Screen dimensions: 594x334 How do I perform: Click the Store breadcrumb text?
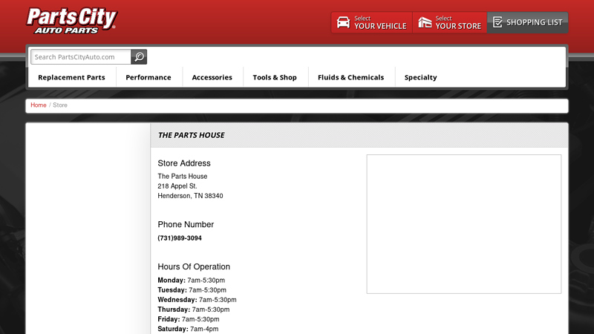tap(60, 105)
